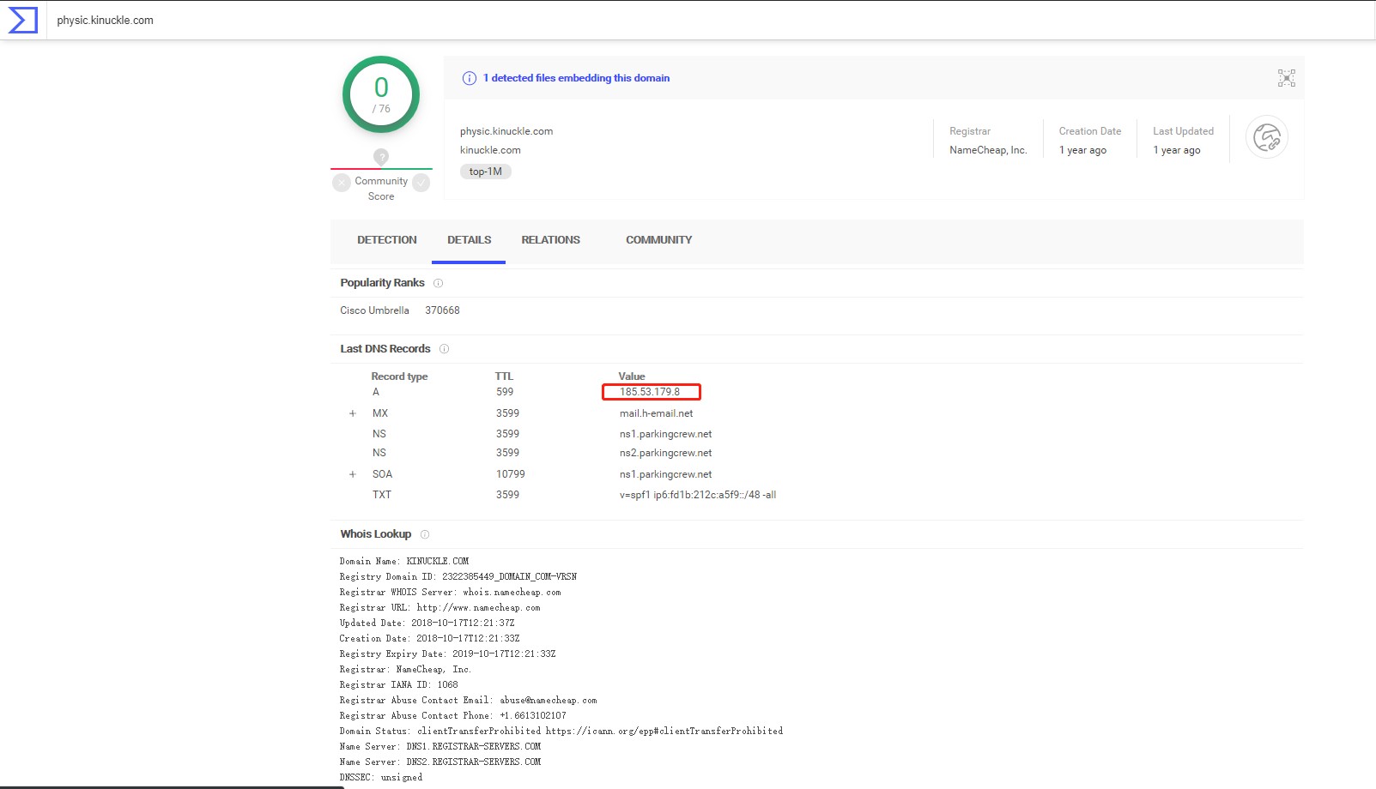The height and width of the screenshot is (789, 1376).
Task: Click the 0/76 detection score circle
Action: point(381,94)
